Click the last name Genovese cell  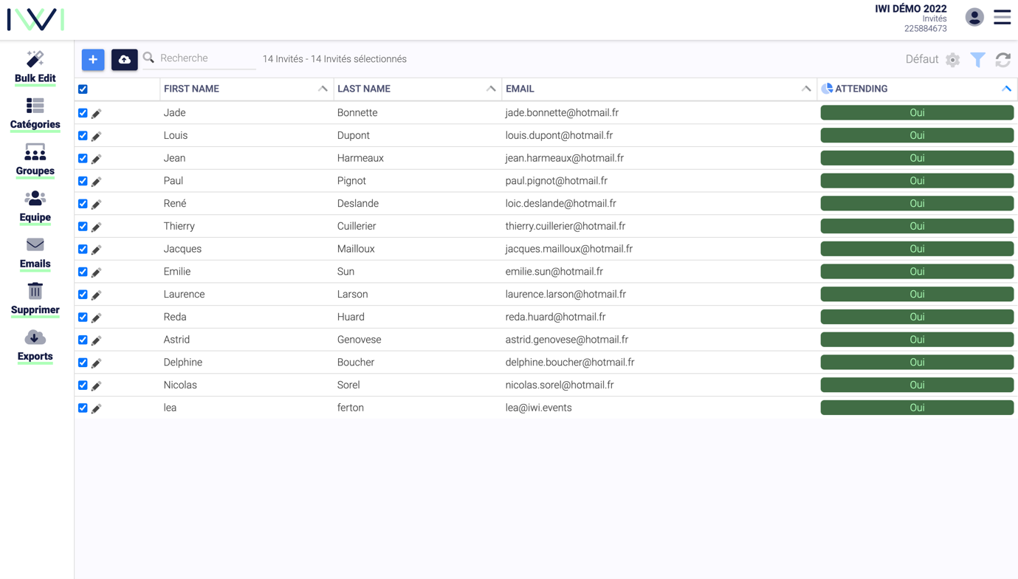pos(360,340)
